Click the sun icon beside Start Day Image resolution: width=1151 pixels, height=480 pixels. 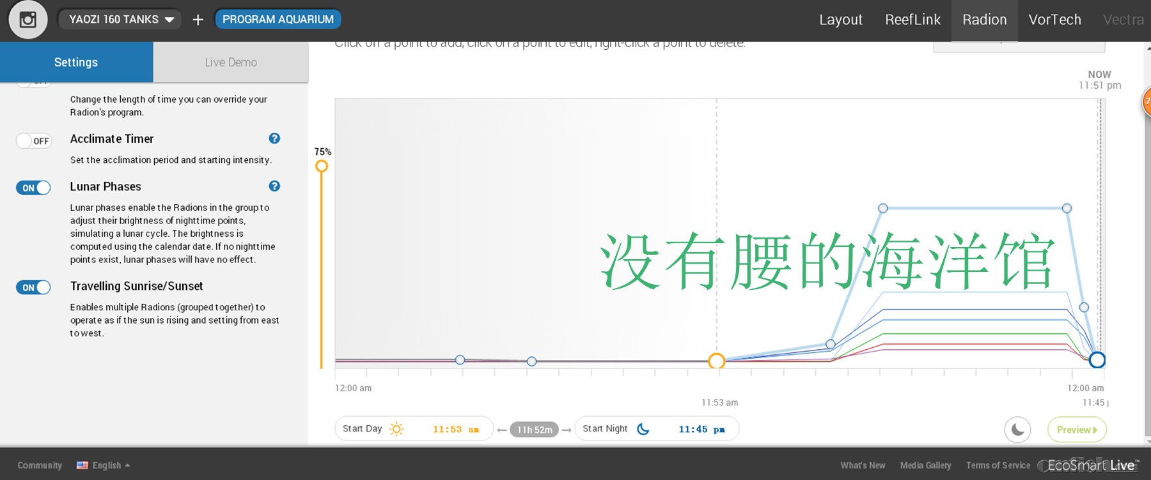pos(396,429)
